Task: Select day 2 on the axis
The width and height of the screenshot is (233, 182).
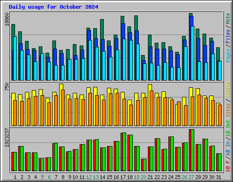Action: click(22, 177)
